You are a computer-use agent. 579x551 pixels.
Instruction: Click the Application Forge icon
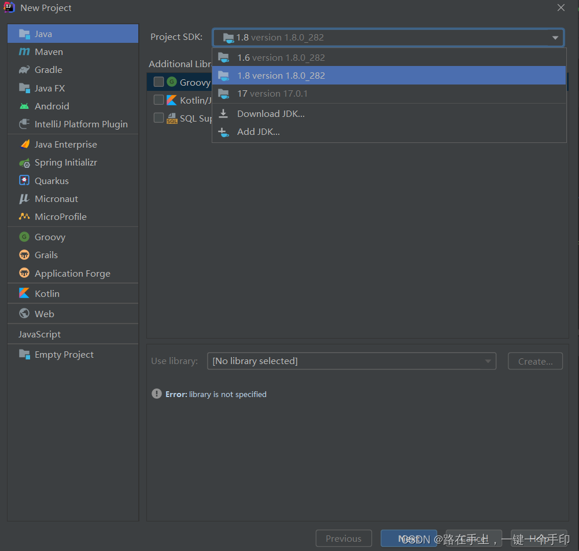pyautogui.click(x=24, y=273)
